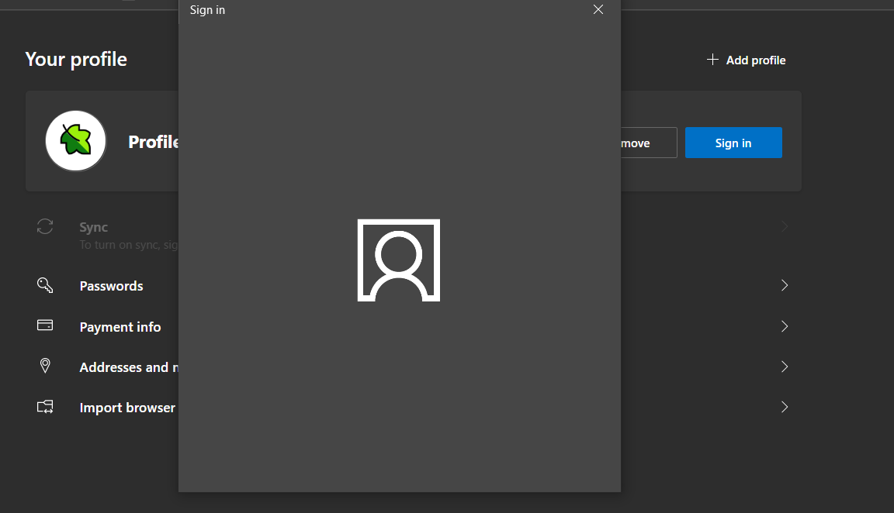Expand the Import browser data chevron
Viewport: 894px width, 513px height.
[785, 407]
